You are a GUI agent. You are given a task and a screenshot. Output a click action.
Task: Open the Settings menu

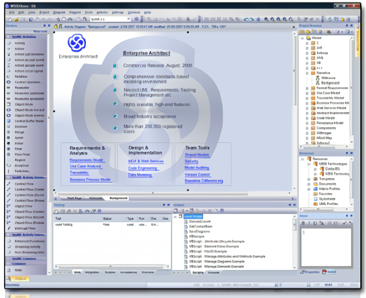tap(118, 12)
